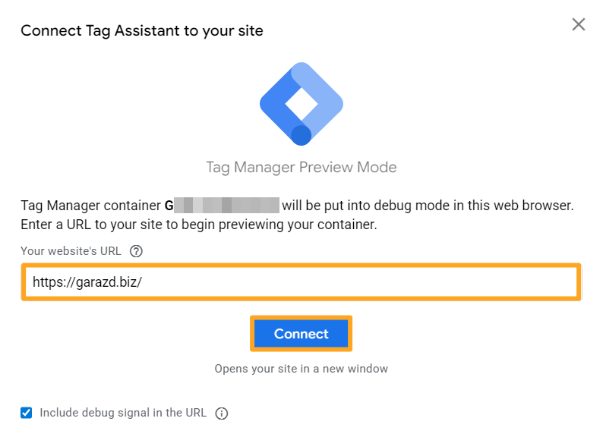The image size is (603, 434).
Task: Uncheck the Include debug signal checkbox
Action: tap(27, 413)
